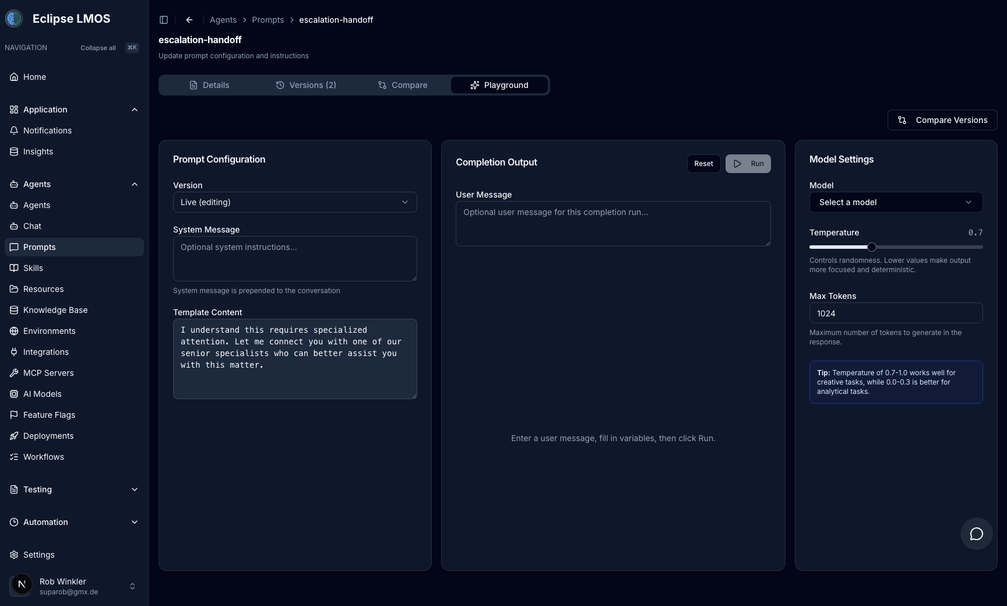Open Feature Flags in the sidebar
The height and width of the screenshot is (606, 1007).
point(74,415)
